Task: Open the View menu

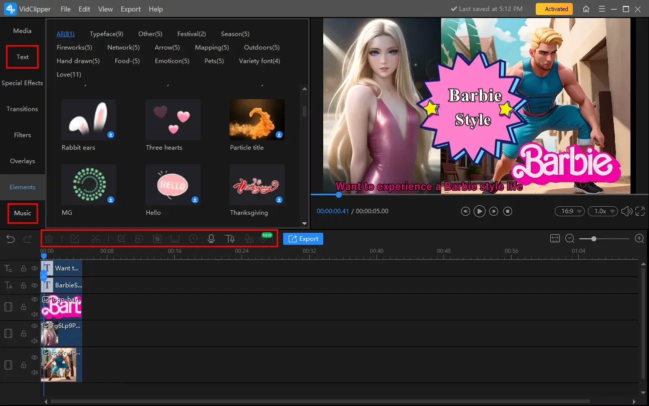Action: point(105,9)
